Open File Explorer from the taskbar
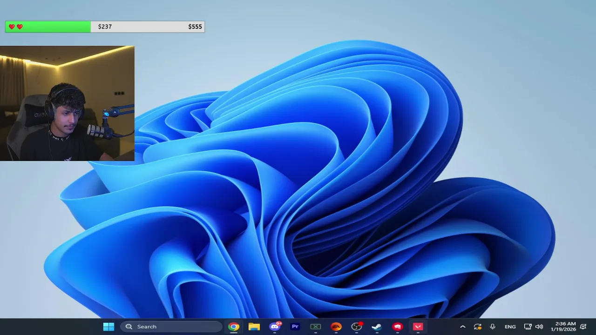 click(x=254, y=327)
